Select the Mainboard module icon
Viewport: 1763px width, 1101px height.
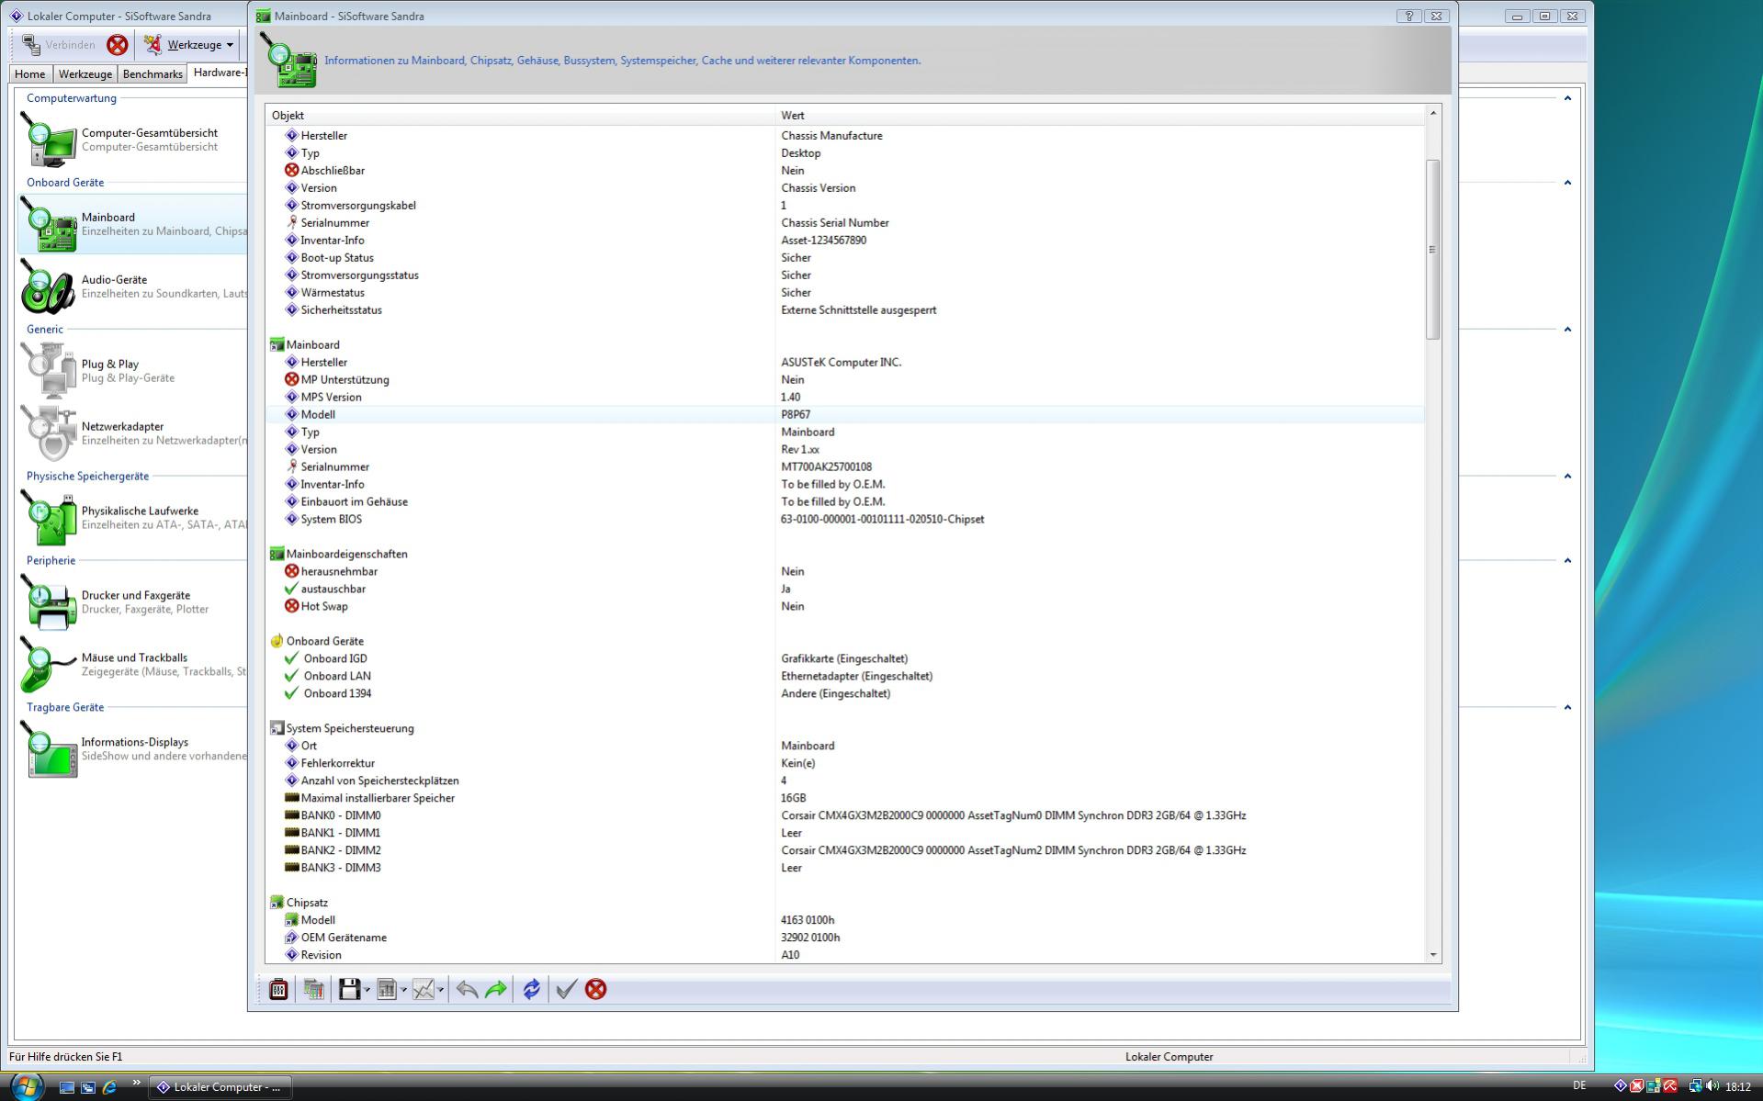pyautogui.click(x=49, y=224)
